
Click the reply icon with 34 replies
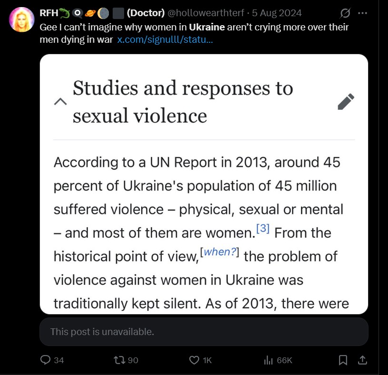coord(52,360)
